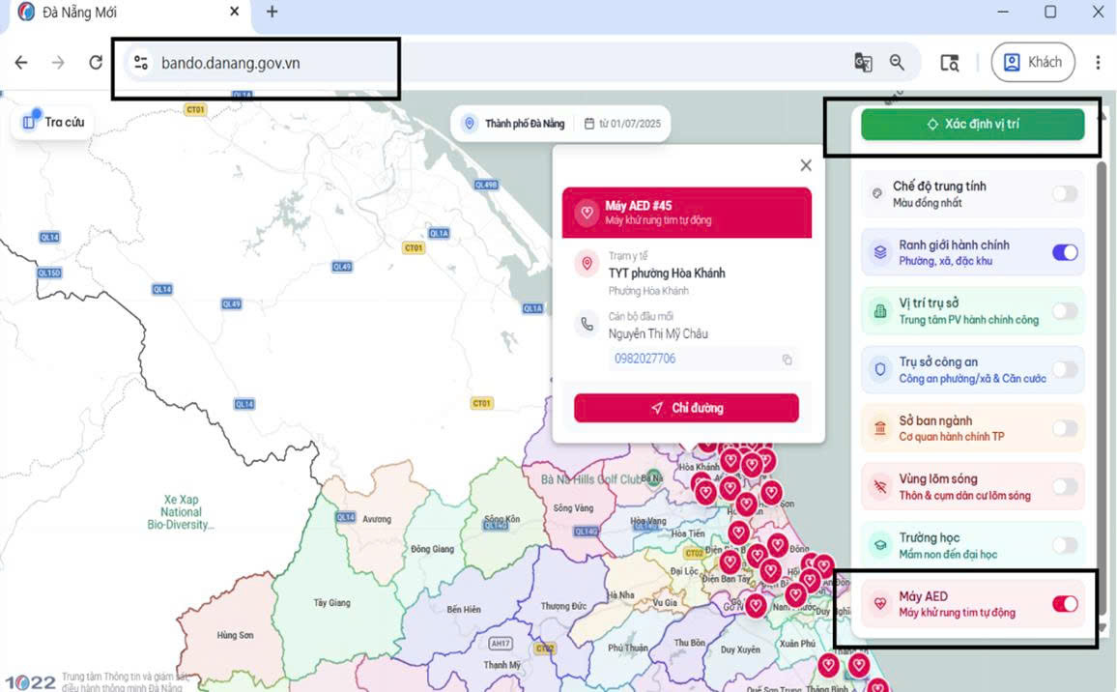Click the Ranh giới hành chính layers icon
The height and width of the screenshot is (692, 1117).
coord(880,252)
